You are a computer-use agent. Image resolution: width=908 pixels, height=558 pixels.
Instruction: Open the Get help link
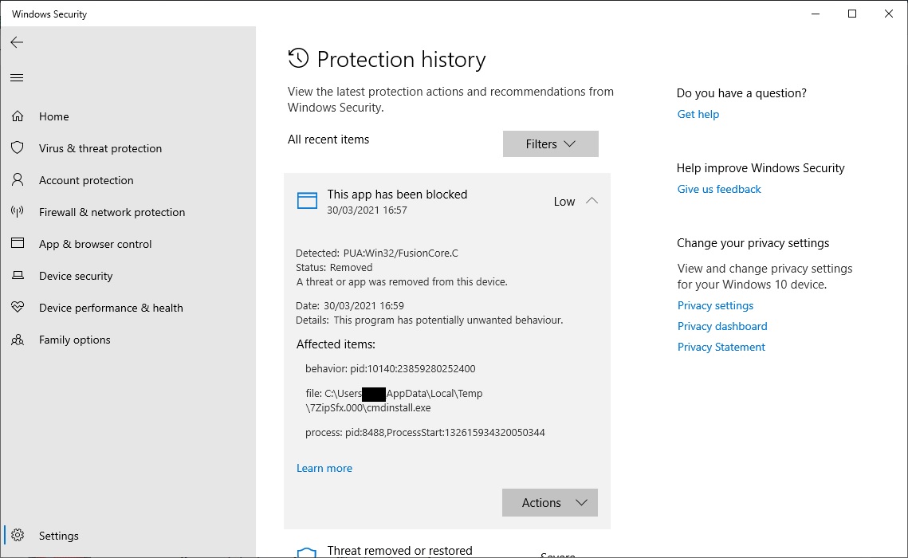click(x=698, y=114)
